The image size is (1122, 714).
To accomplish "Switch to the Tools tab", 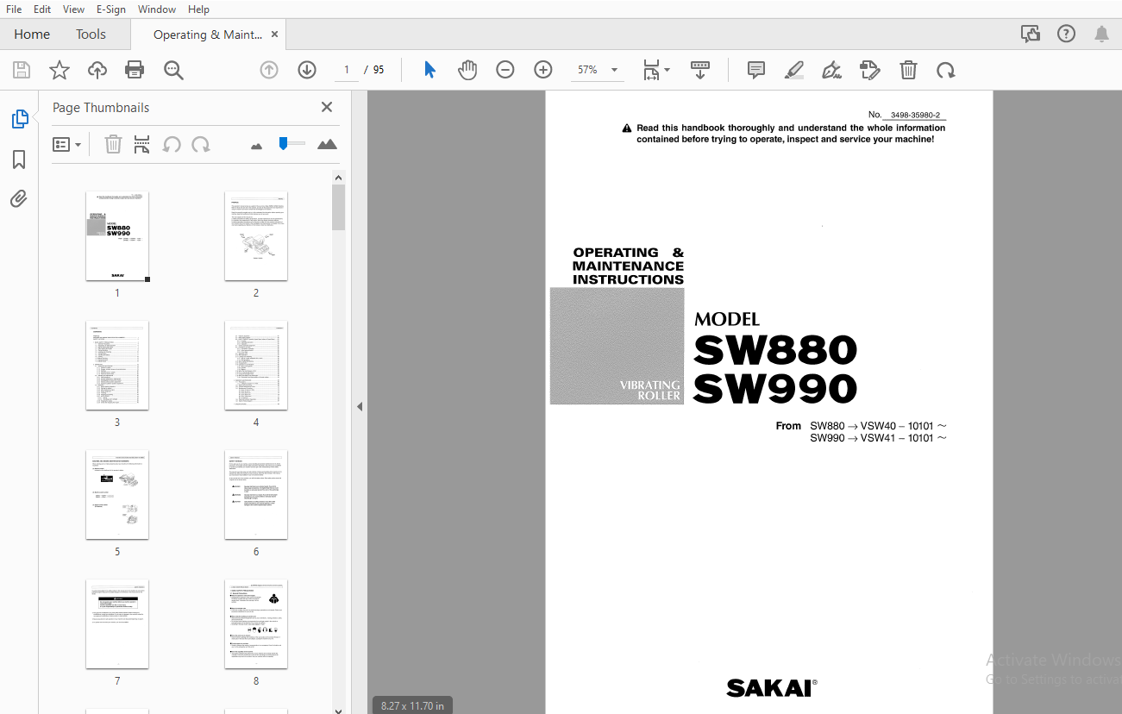I will click(x=91, y=34).
